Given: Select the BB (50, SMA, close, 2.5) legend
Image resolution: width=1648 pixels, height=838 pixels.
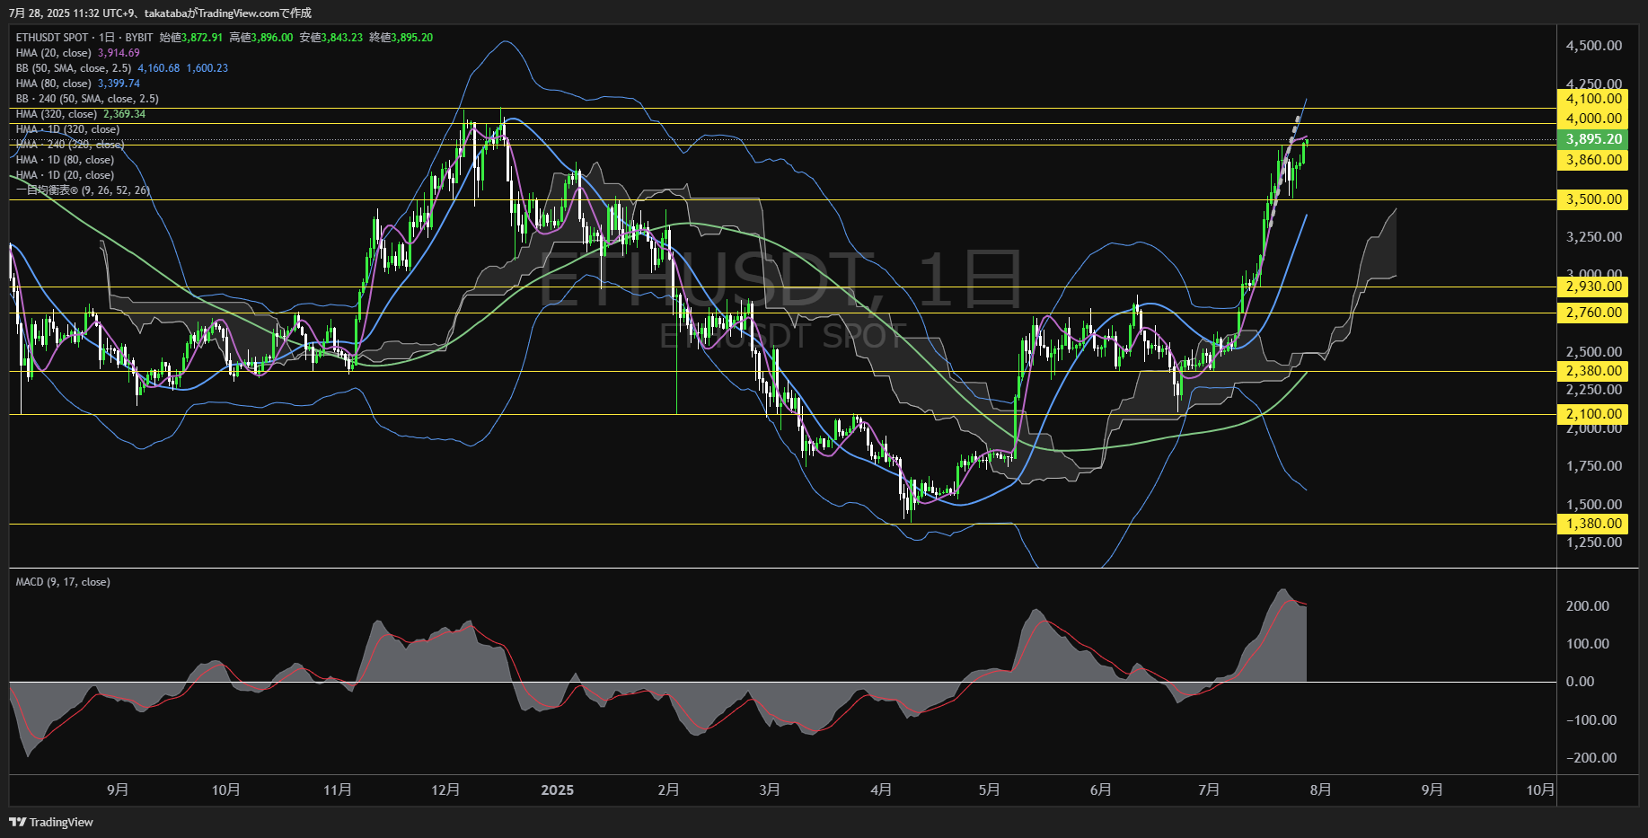Looking at the screenshot, I should coord(74,68).
